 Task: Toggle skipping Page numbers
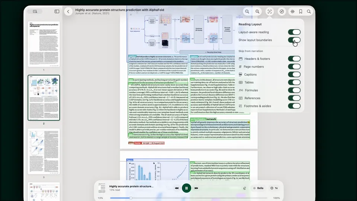[294, 67]
